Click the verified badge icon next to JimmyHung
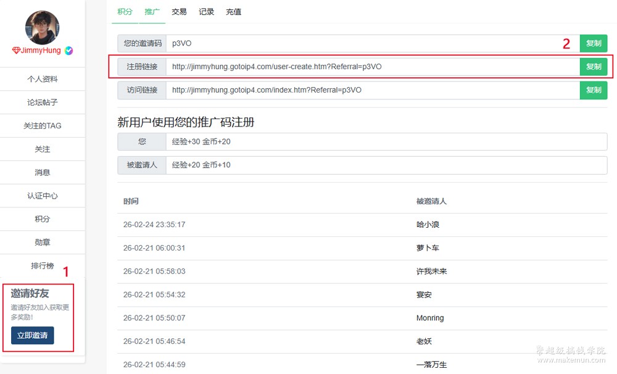 tap(69, 51)
